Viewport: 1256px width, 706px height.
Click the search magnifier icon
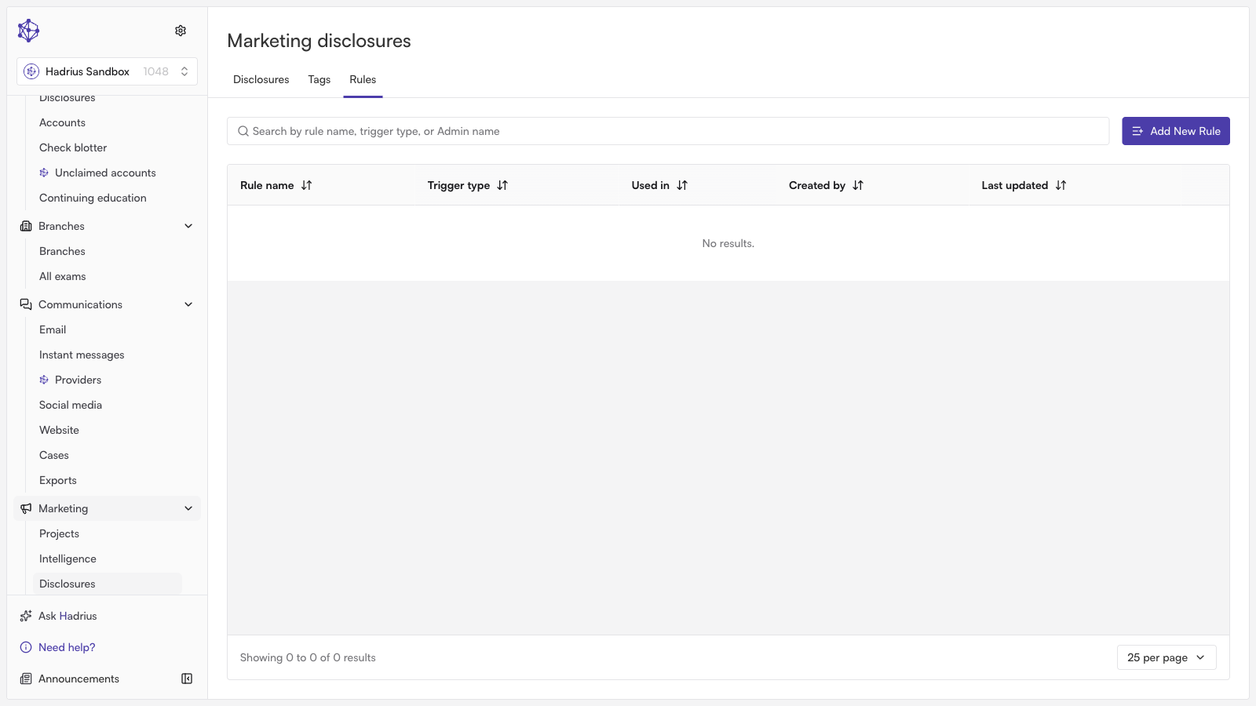click(243, 131)
